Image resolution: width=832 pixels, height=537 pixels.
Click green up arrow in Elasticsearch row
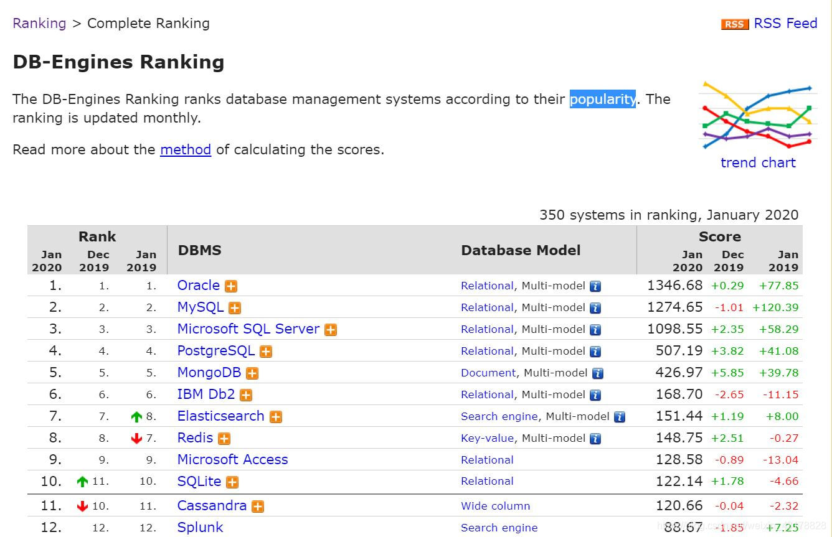pyautogui.click(x=137, y=417)
